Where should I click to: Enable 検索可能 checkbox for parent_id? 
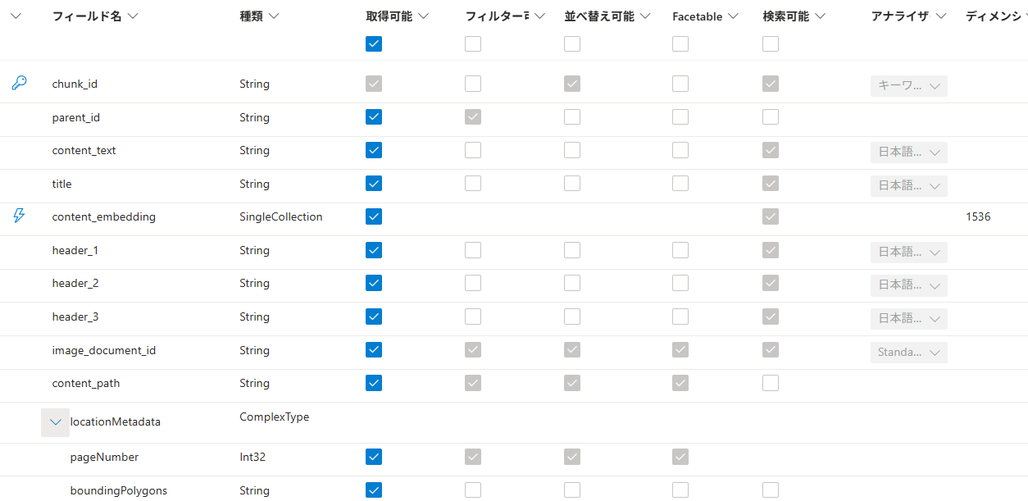pos(771,116)
